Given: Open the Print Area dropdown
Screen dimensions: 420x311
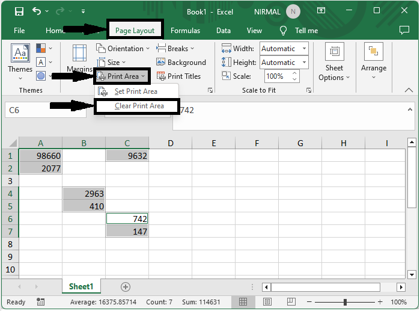Looking at the screenshot, I should point(121,76).
